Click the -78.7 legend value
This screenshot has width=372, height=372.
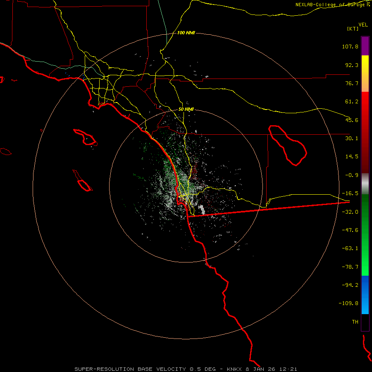click(350, 267)
